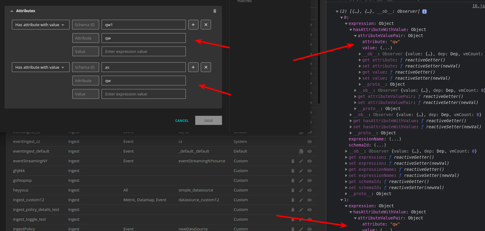
Task: Cancel the attributes dialog
Action: click(x=182, y=121)
